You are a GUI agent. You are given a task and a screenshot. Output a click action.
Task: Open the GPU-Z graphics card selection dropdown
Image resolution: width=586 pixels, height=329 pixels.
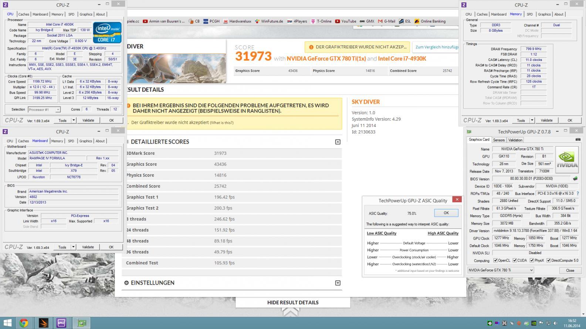click(501, 270)
